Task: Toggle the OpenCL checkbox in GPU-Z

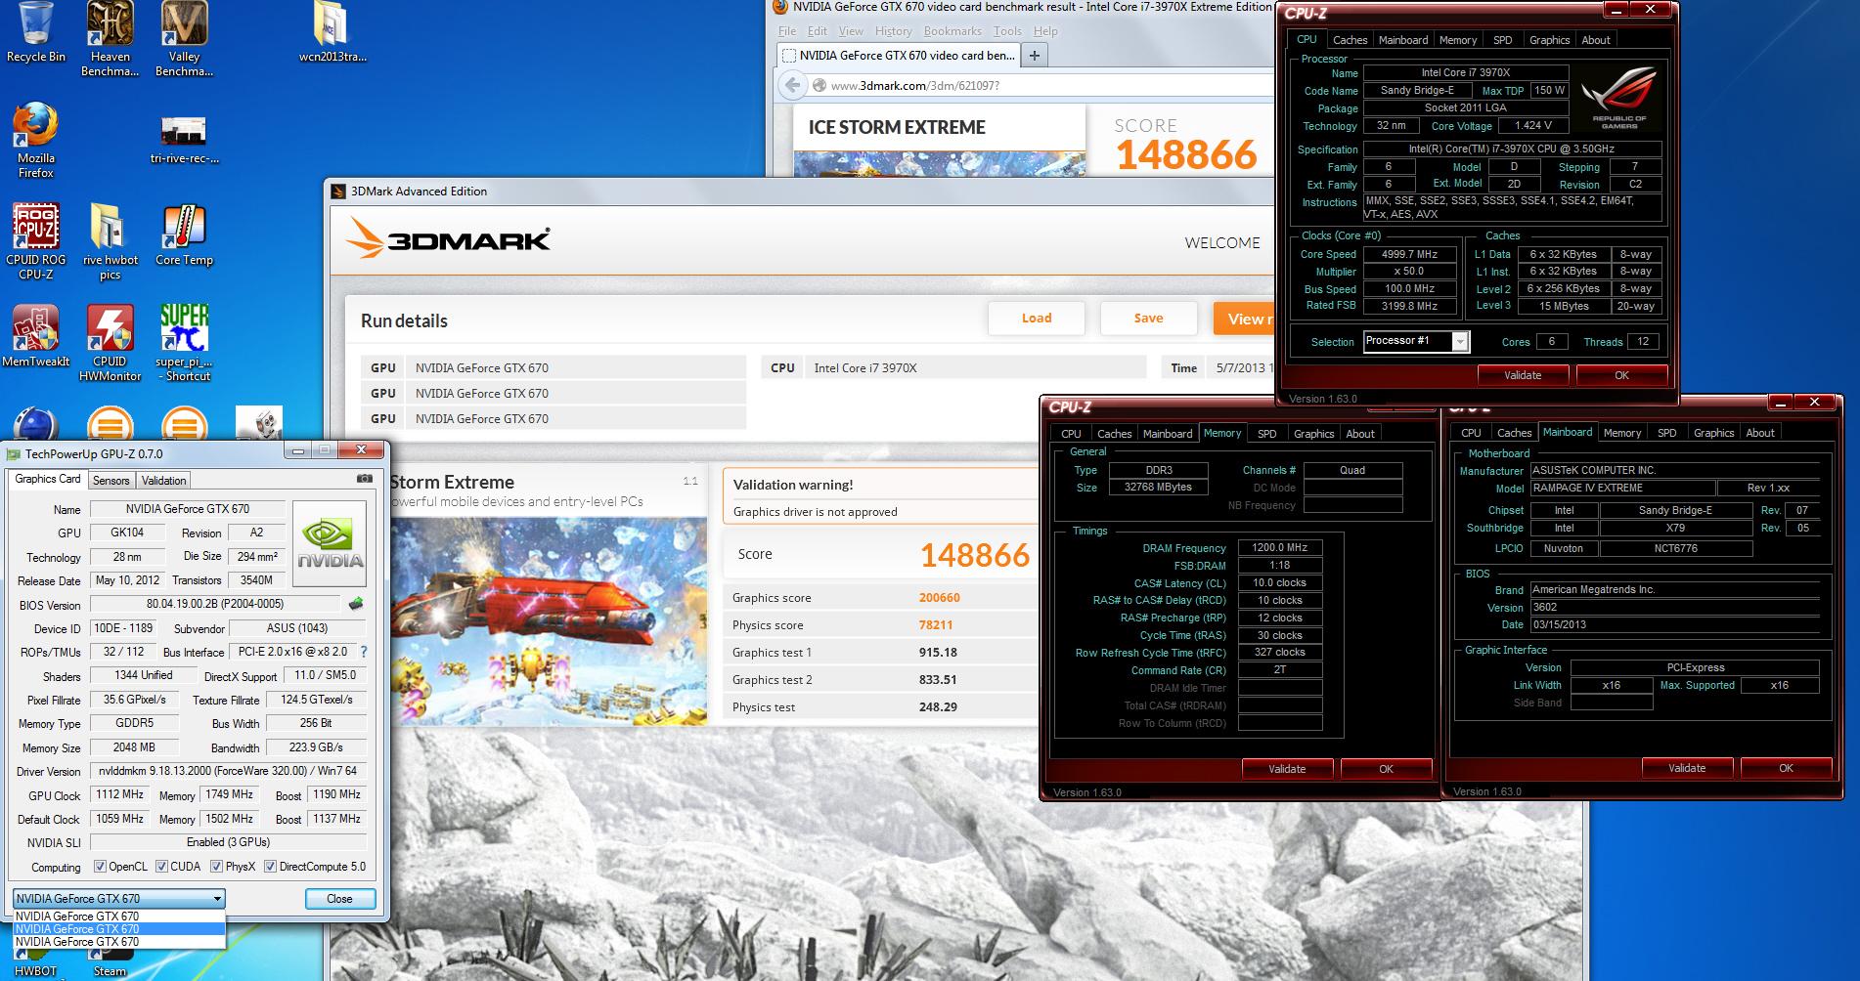Action: tap(100, 867)
